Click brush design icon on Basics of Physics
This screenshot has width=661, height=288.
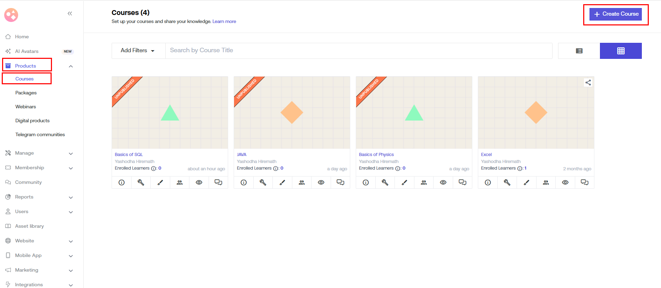(x=404, y=182)
